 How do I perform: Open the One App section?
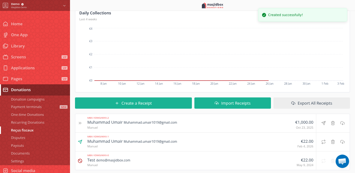(x=35, y=35)
